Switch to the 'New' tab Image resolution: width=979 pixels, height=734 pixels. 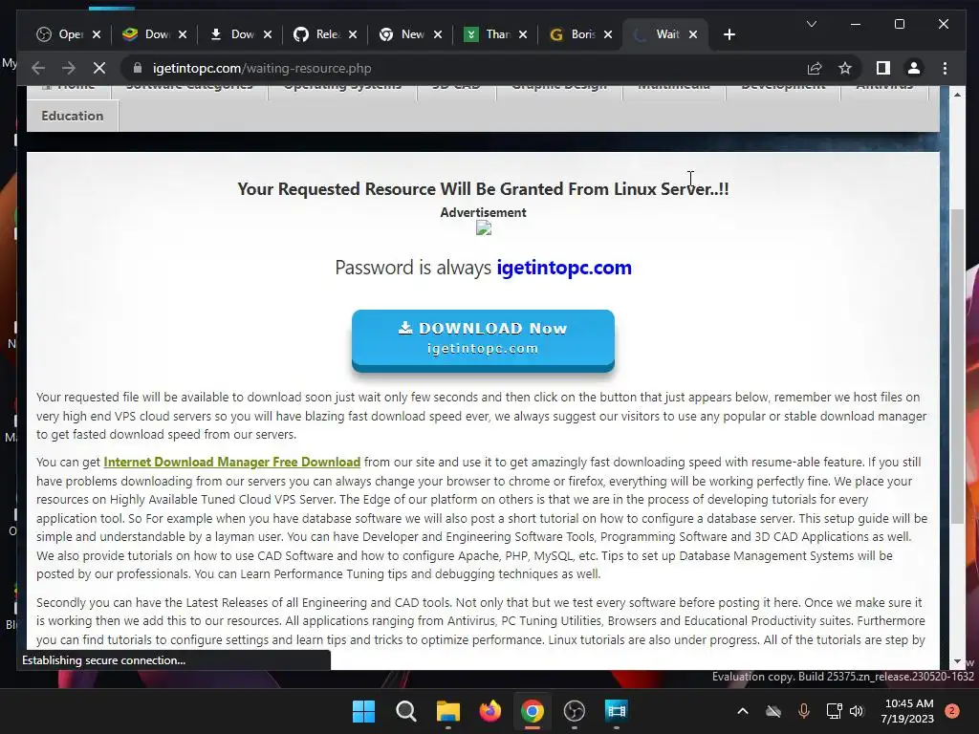[403, 34]
